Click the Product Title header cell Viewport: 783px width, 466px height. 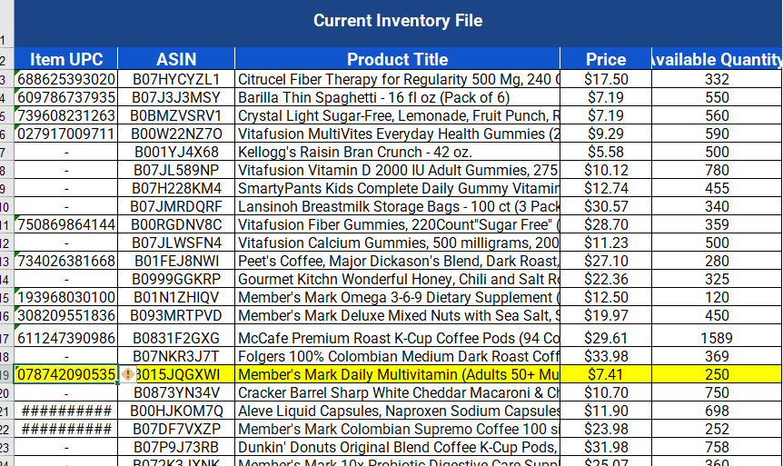click(x=398, y=59)
